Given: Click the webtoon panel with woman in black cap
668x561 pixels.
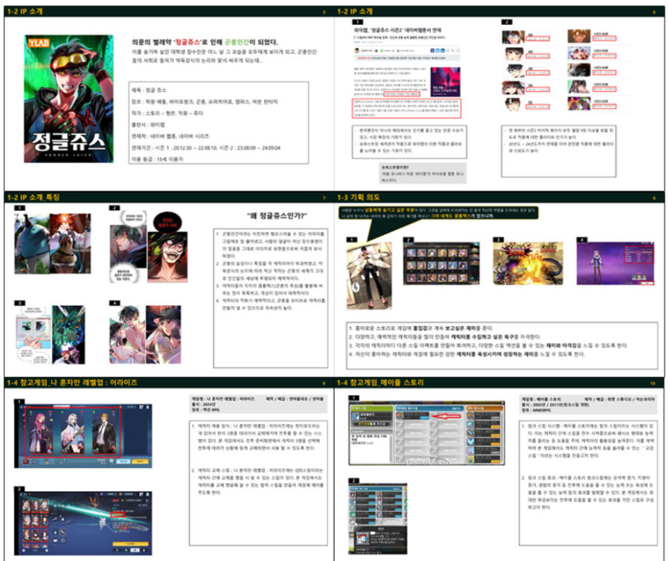Looking at the screenshot, I should click(163, 334).
